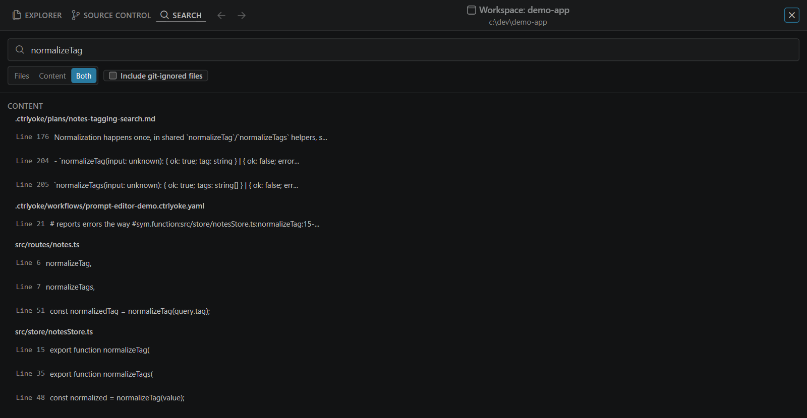
Task: Open the Explorer tab
Action: tap(37, 16)
